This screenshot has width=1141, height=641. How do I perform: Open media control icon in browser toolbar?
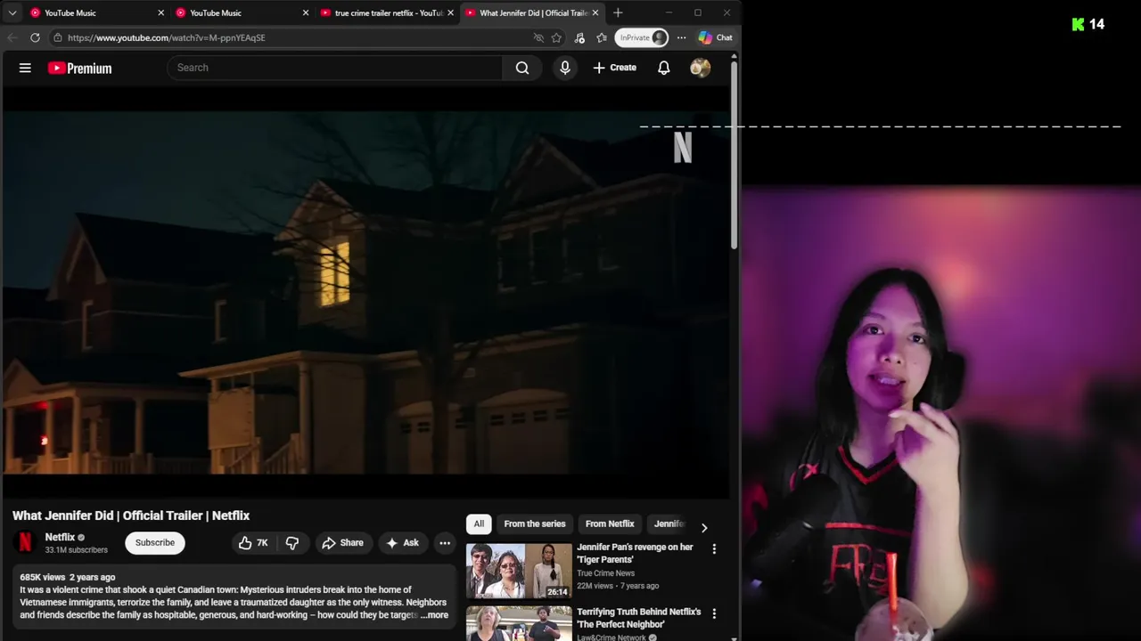[x=579, y=37]
